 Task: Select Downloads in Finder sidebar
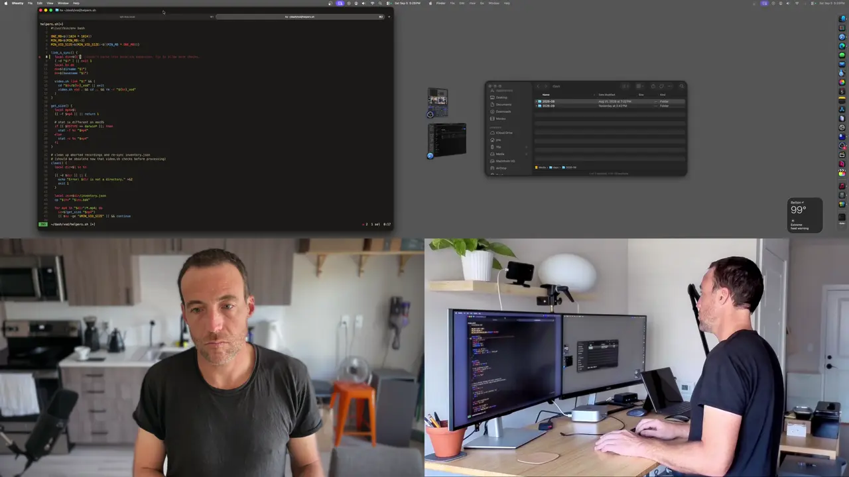point(503,111)
